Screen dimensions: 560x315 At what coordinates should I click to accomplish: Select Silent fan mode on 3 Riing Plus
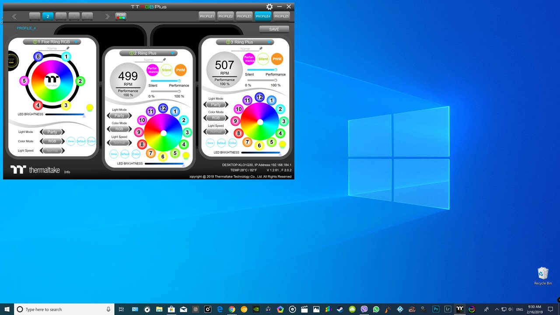[x=263, y=59]
